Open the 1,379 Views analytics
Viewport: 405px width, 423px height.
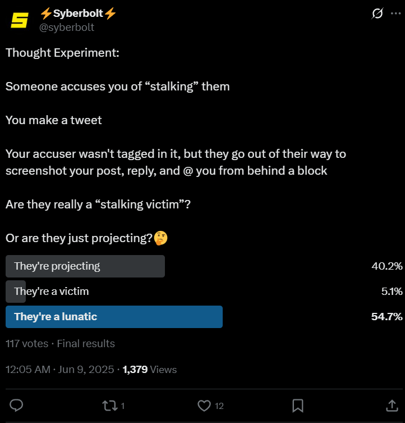point(150,370)
